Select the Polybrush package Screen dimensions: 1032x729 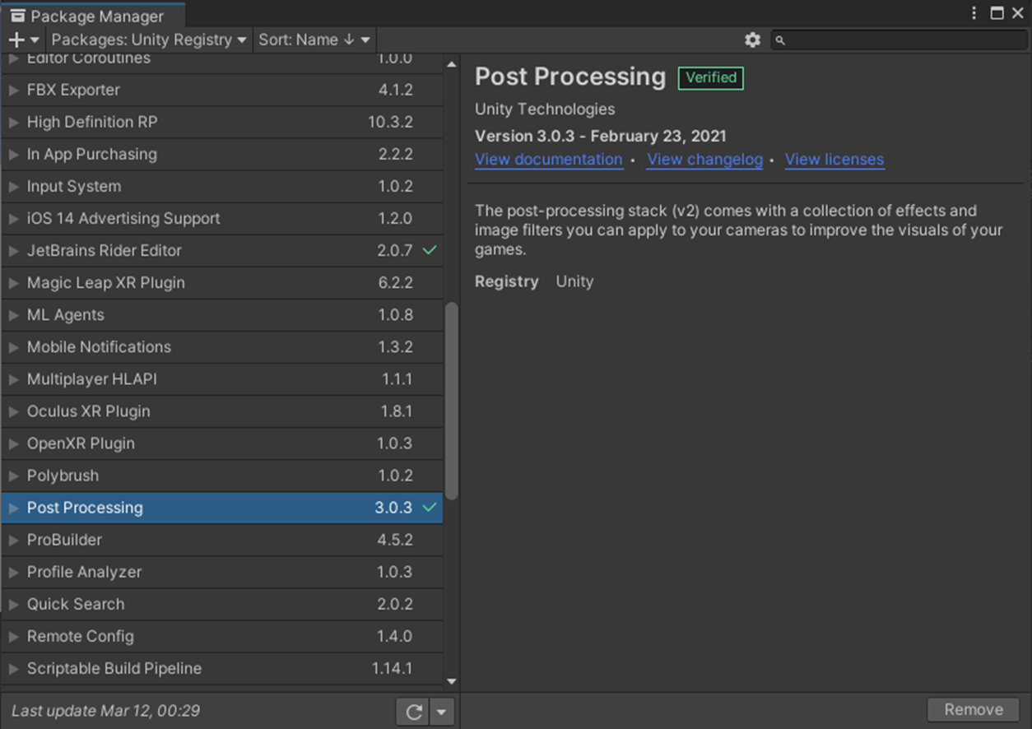221,475
